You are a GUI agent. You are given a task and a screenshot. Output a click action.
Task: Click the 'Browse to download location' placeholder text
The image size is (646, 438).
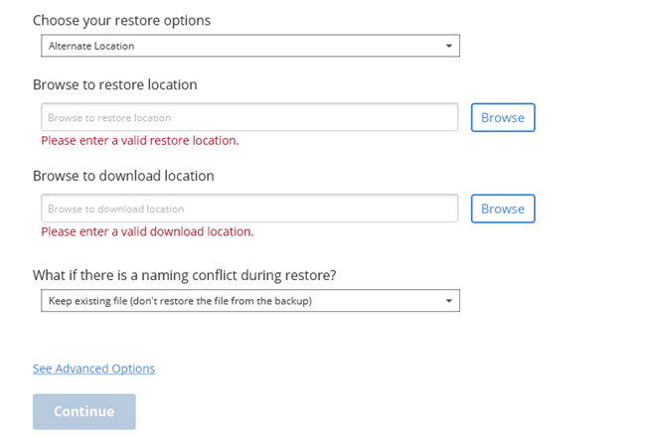point(115,209)
